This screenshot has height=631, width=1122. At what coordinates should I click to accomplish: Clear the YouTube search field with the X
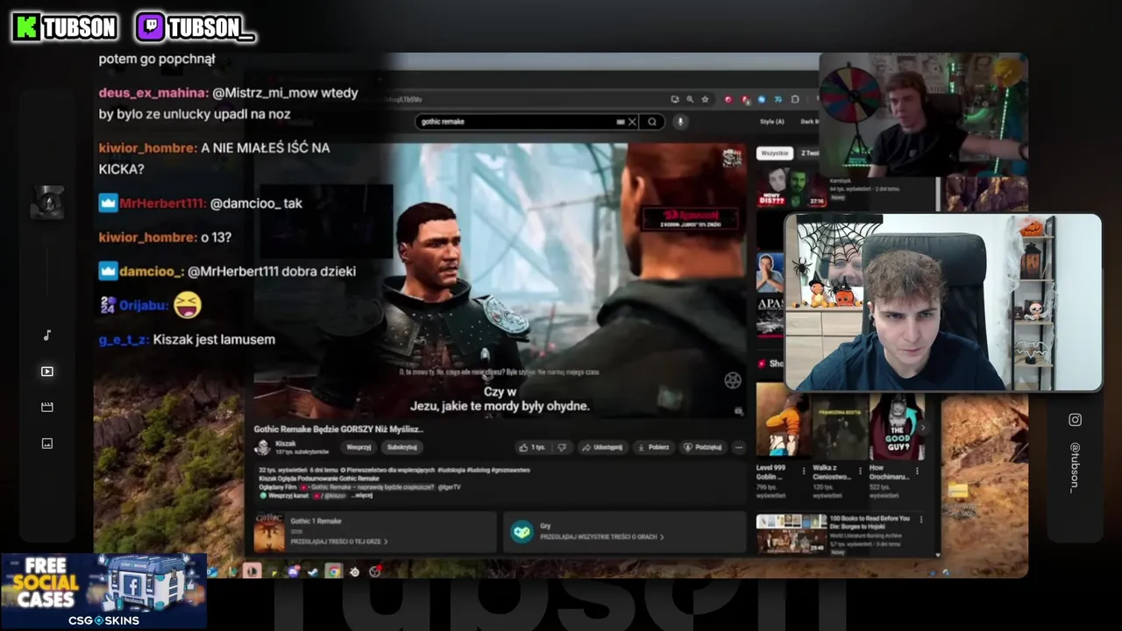pos(632,122)
